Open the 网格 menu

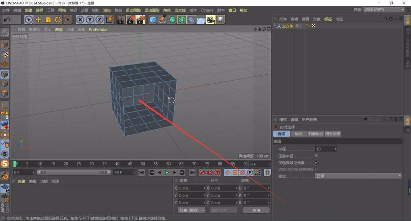click(62, 10)
